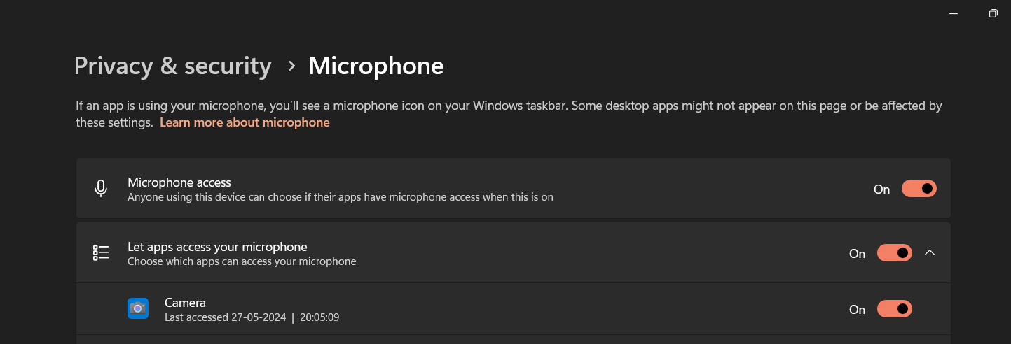Select the Camera app name

click(x=185, y=303)
